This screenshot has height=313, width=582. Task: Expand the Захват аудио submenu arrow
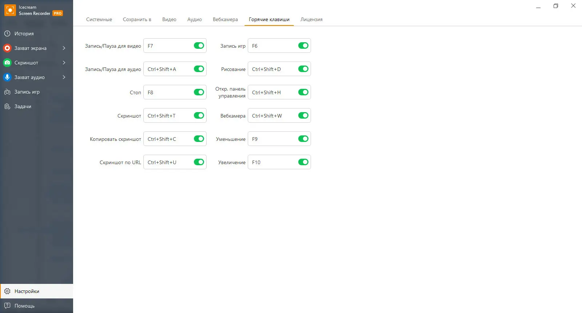point(64,77)
